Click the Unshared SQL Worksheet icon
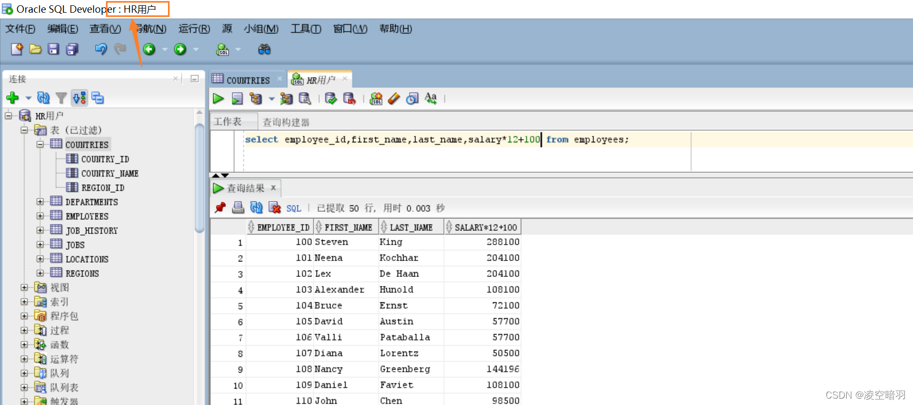 (x=376, y=98)
